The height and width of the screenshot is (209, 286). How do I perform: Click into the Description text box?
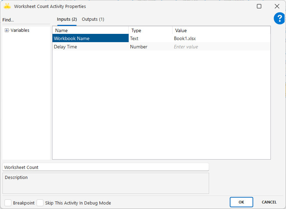coord(106,185)
